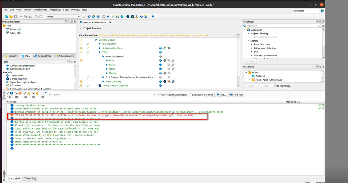Click the search icon in Project Navigator

[66, 22]
